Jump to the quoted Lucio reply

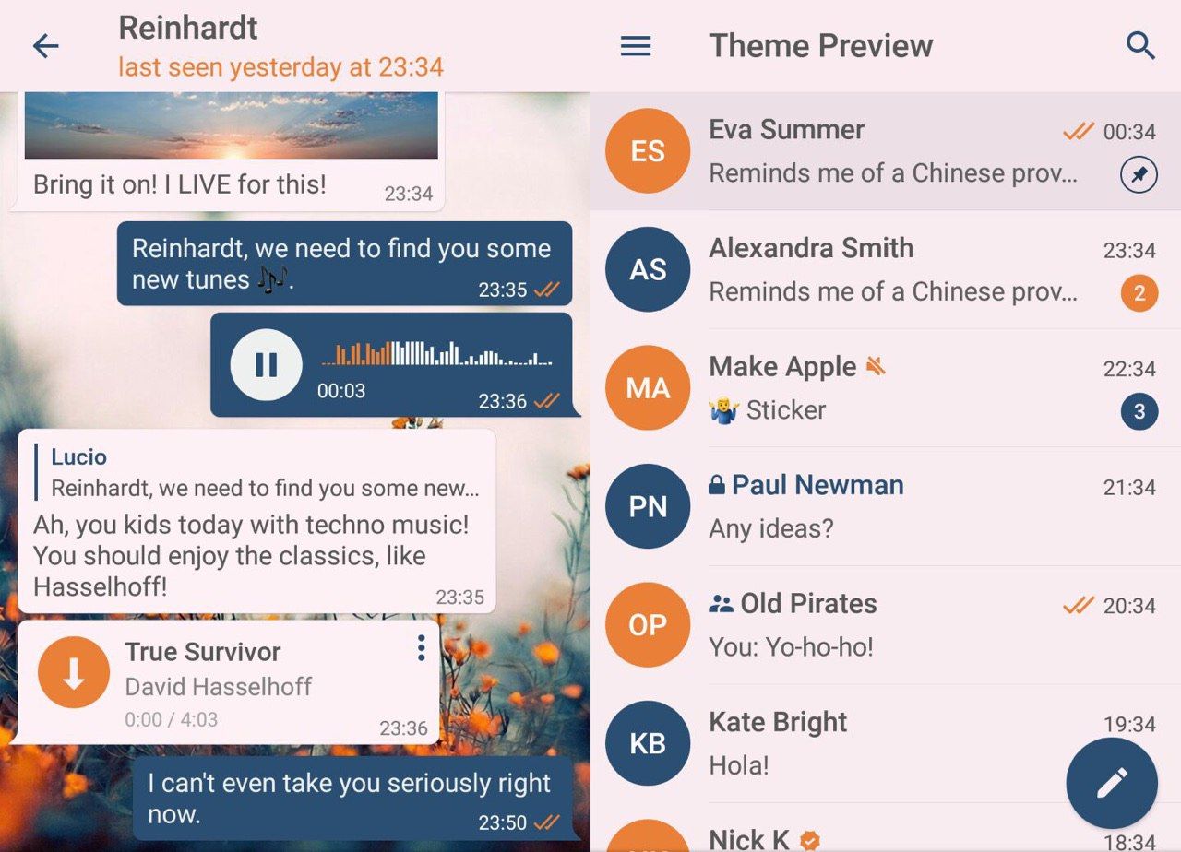pos(257,472)
